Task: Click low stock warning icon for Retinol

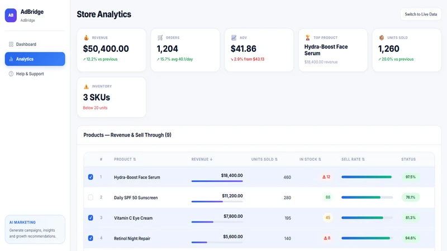Action: [325, 238]
